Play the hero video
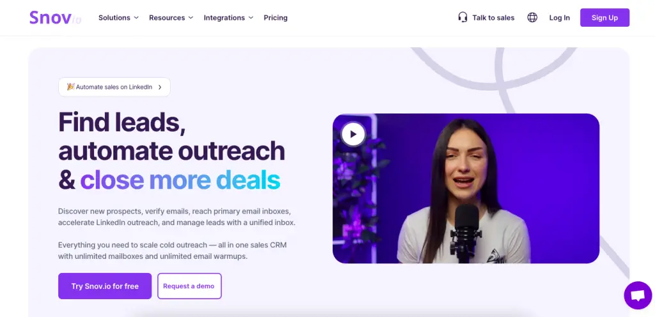The width and height of the screenshot is (655, 317). [x=353, y=134]
